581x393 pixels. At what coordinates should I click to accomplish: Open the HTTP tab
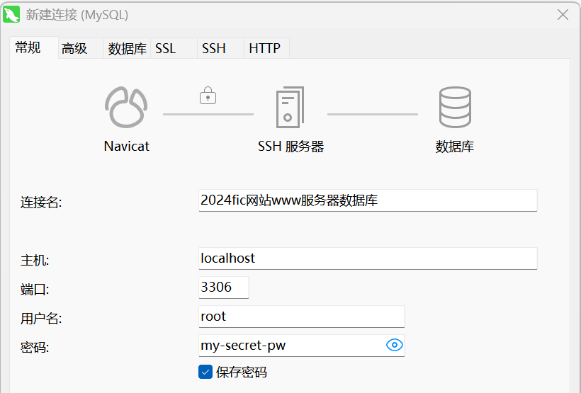(x=266, y=48)
